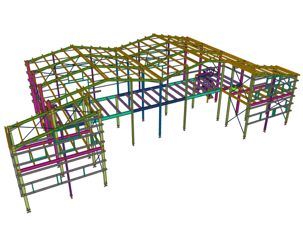Select the teal window frame on the left wall top
This screenshot has width=303, height=247.
67,134
